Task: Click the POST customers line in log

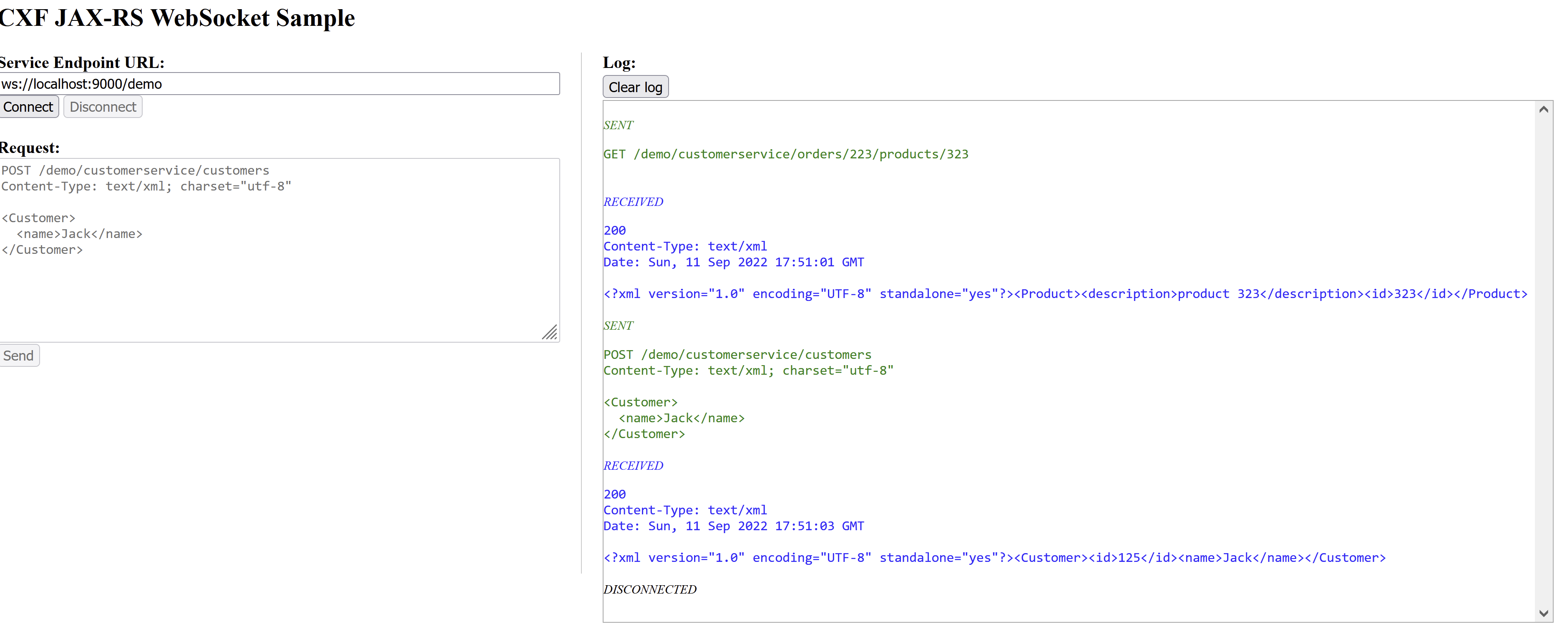Action: [737, 355]
